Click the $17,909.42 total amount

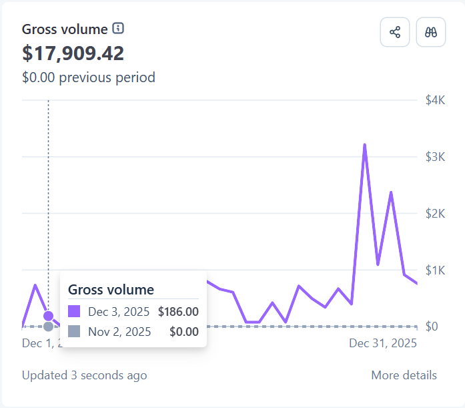(x=73, y=53)
